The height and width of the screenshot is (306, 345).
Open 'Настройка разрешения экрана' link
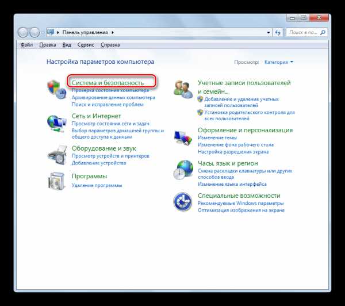pos(233,152)
